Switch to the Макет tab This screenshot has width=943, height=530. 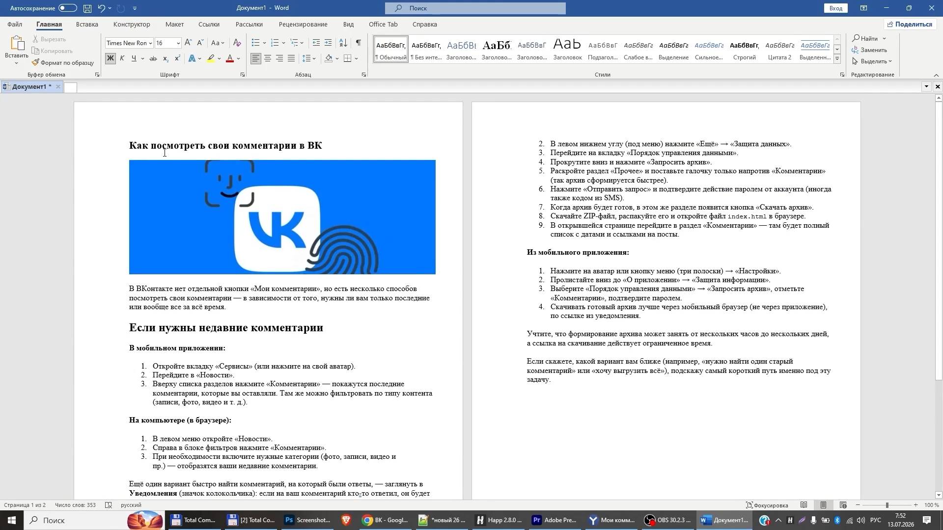tap(174, 24)
